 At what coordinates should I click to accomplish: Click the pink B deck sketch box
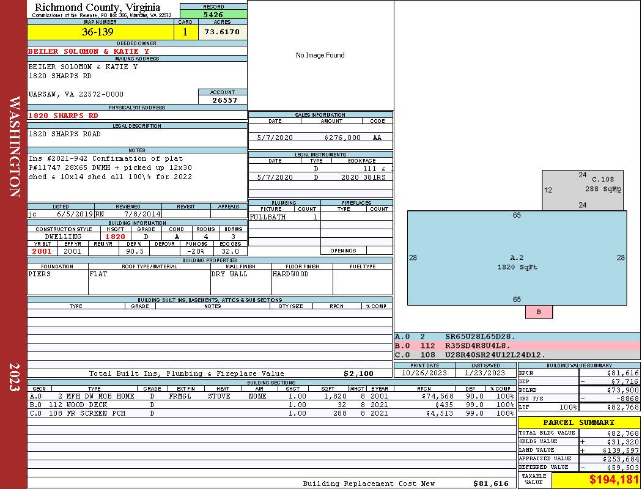click(539, 312)
